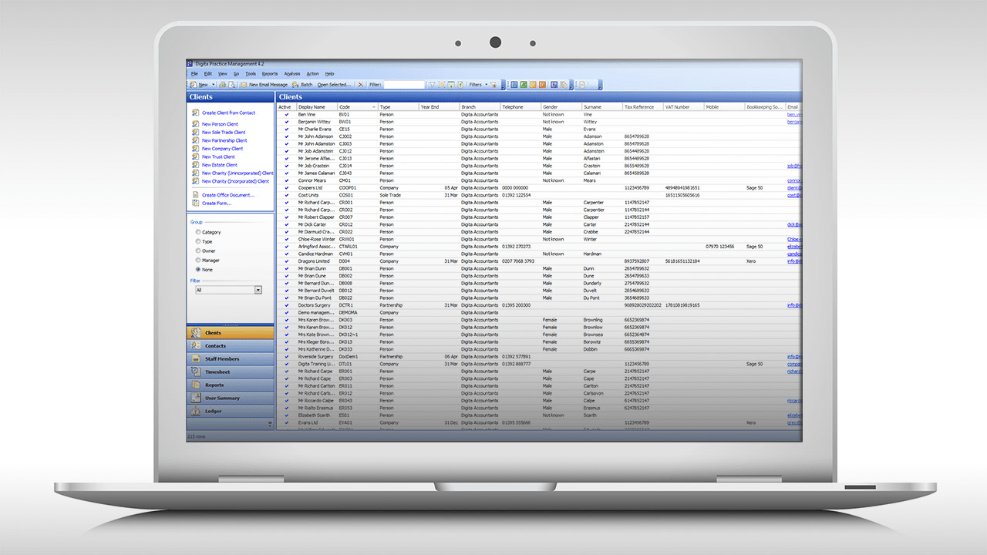Click the Surname column header
Image resolution: width=987 pixels, height=555 pixels.
click(x=602, y=107)
